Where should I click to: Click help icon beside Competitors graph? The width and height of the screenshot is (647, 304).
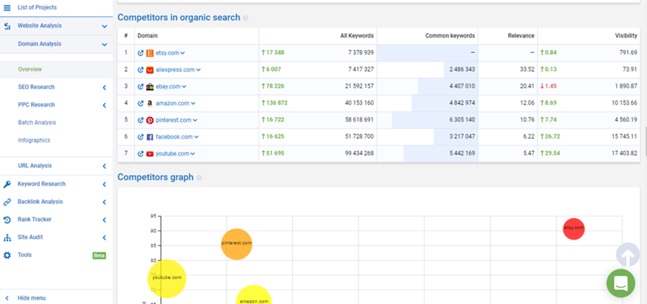[x=199, y=178]
